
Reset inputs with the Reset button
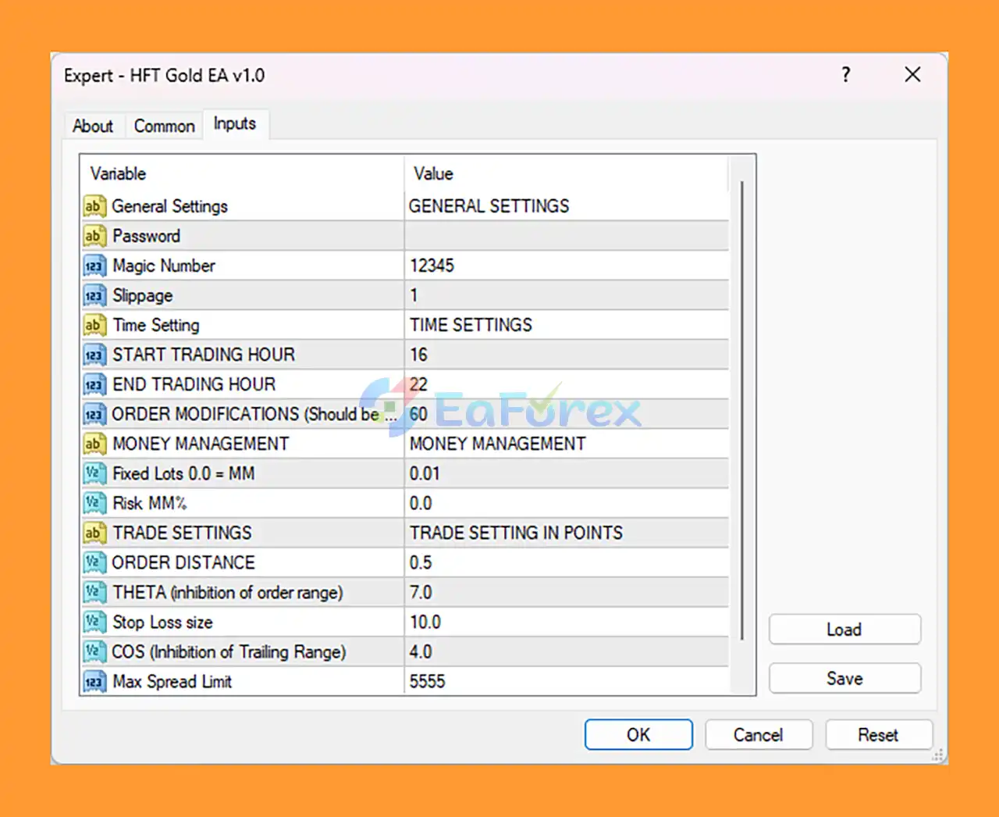pos(878,735)
